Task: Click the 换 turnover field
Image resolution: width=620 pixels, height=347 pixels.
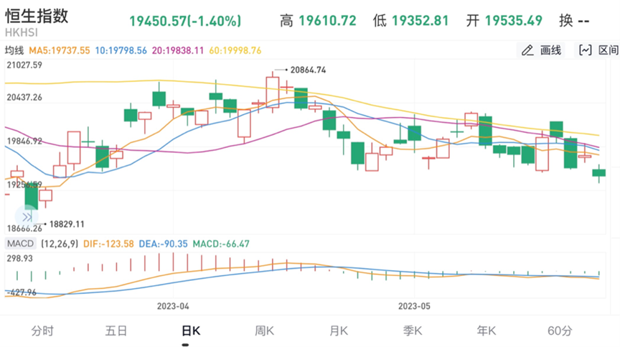Action: 574,21
